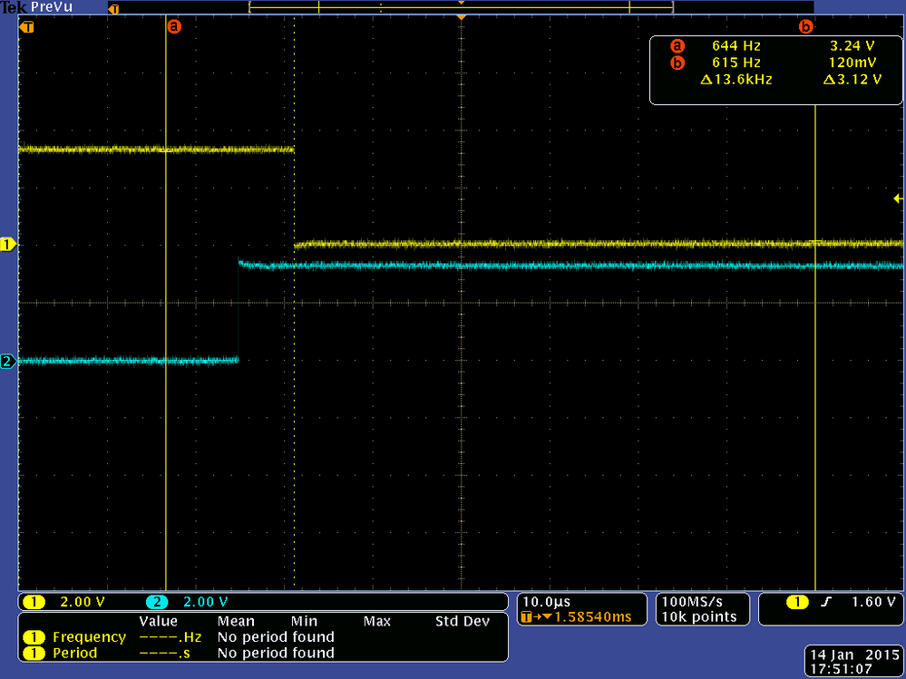This screenshot has height=679, width=906.
Task: Click the ----.s period value
Action: 165,653
